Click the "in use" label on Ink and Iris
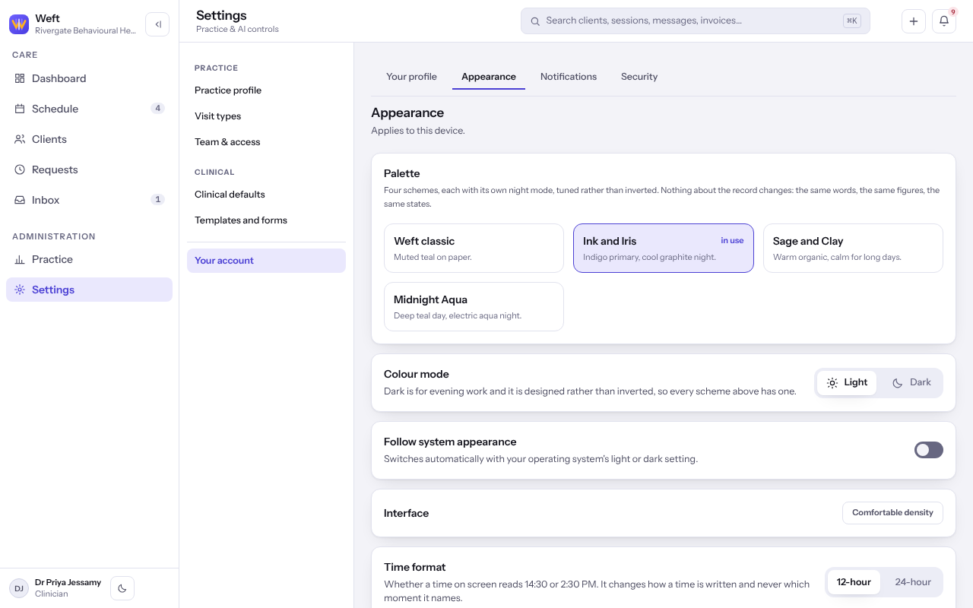 pos(732,241)
